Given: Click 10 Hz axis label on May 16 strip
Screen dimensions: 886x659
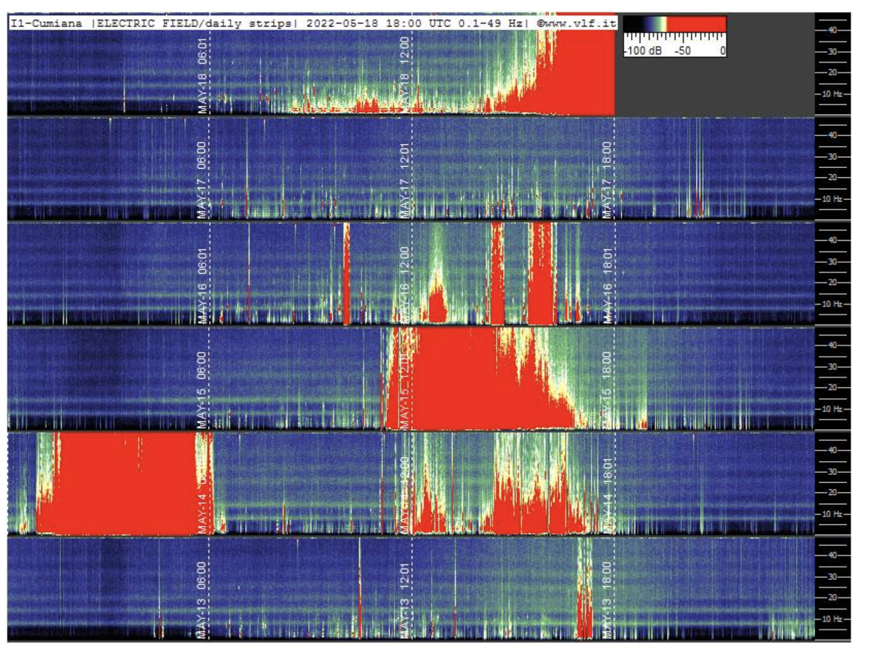Looking at the screenshot, I should (x=832, y=304).
